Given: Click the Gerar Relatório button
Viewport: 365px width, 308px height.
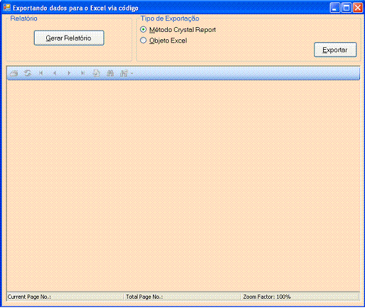Looking at the screenshot, I should pyautogui.click(x=69, y=38).
